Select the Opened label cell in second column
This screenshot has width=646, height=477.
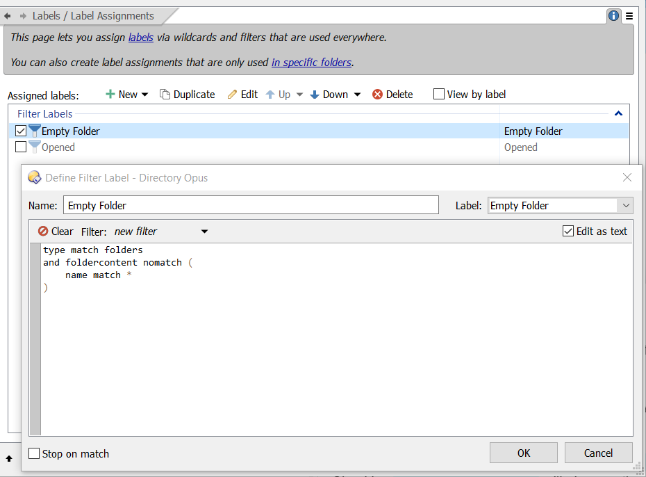click(521, 147)
